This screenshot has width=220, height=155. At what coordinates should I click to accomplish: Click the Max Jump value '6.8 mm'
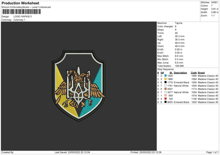(x=179, y=63)
